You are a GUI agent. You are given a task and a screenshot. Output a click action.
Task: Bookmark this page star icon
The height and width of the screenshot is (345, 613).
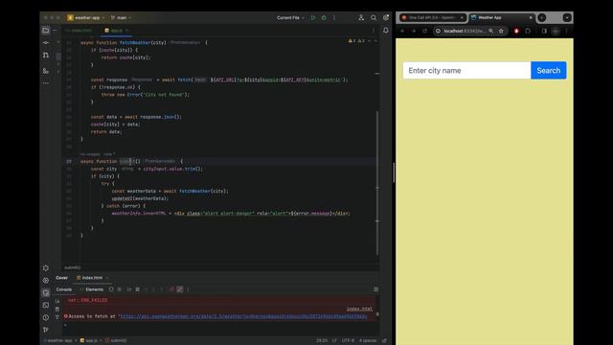tap(501, 31)
